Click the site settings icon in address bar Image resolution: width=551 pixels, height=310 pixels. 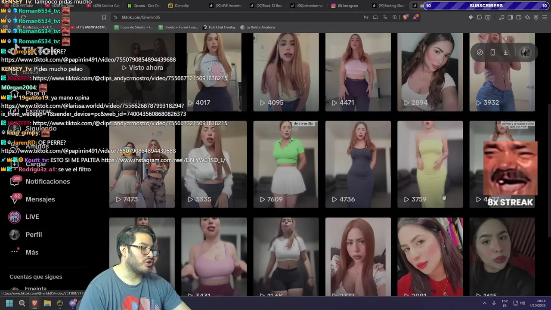pos(115,17)
